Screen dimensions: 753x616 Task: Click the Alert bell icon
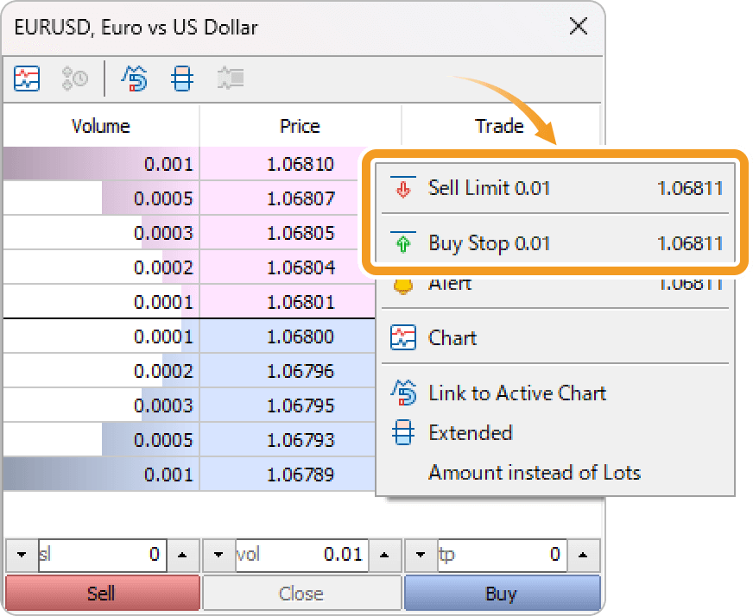click(402, 283)
